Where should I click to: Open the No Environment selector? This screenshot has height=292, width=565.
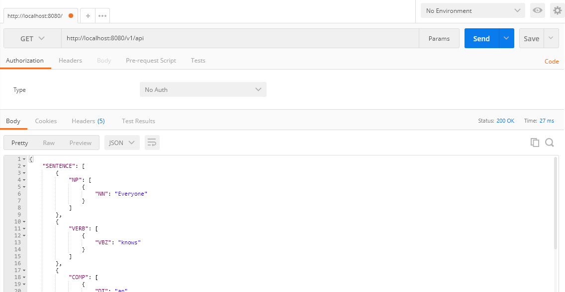(x=472, y=10)
